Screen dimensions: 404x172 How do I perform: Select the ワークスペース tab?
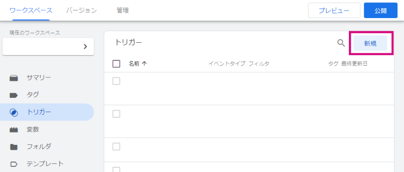point(31,10)
